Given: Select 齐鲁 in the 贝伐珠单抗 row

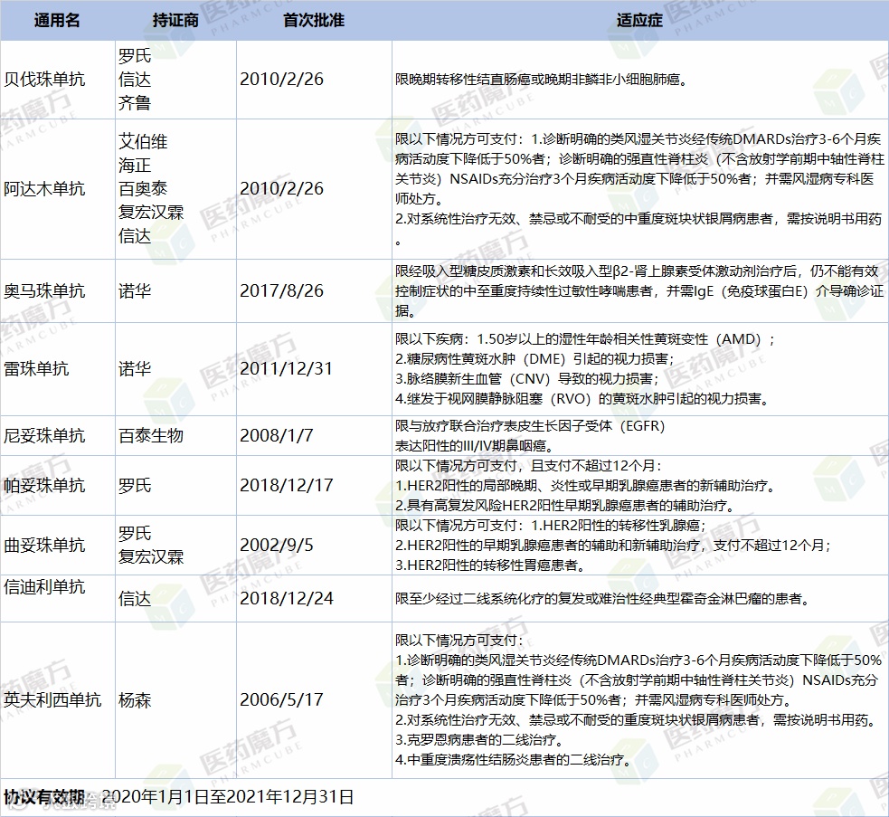Looking at the screenshot, I should point(135,103).
